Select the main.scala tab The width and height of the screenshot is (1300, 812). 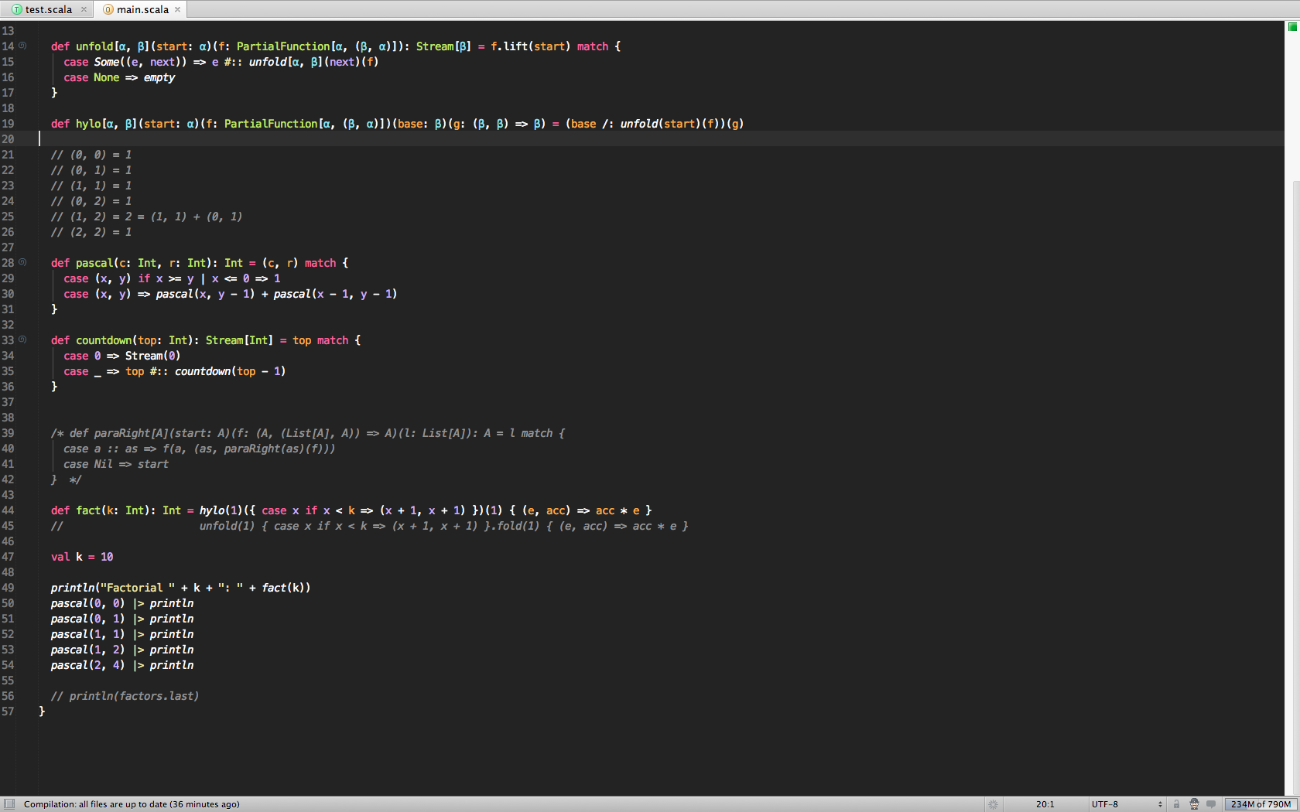click(142, 9)
